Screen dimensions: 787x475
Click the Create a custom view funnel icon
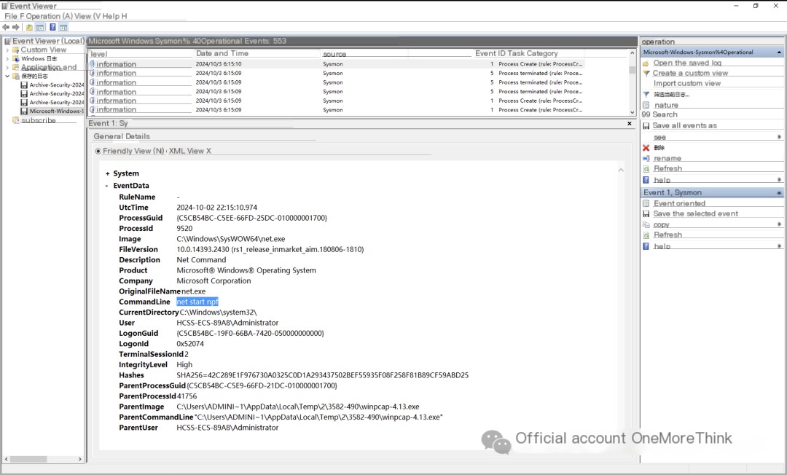646,74
